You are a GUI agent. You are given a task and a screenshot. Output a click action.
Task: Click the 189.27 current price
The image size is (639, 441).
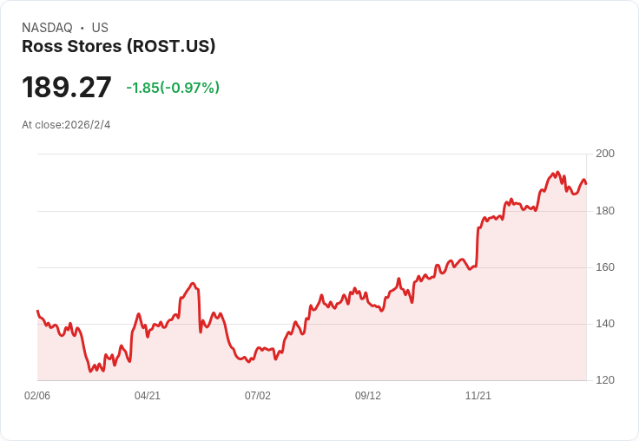tap(67, 88)
